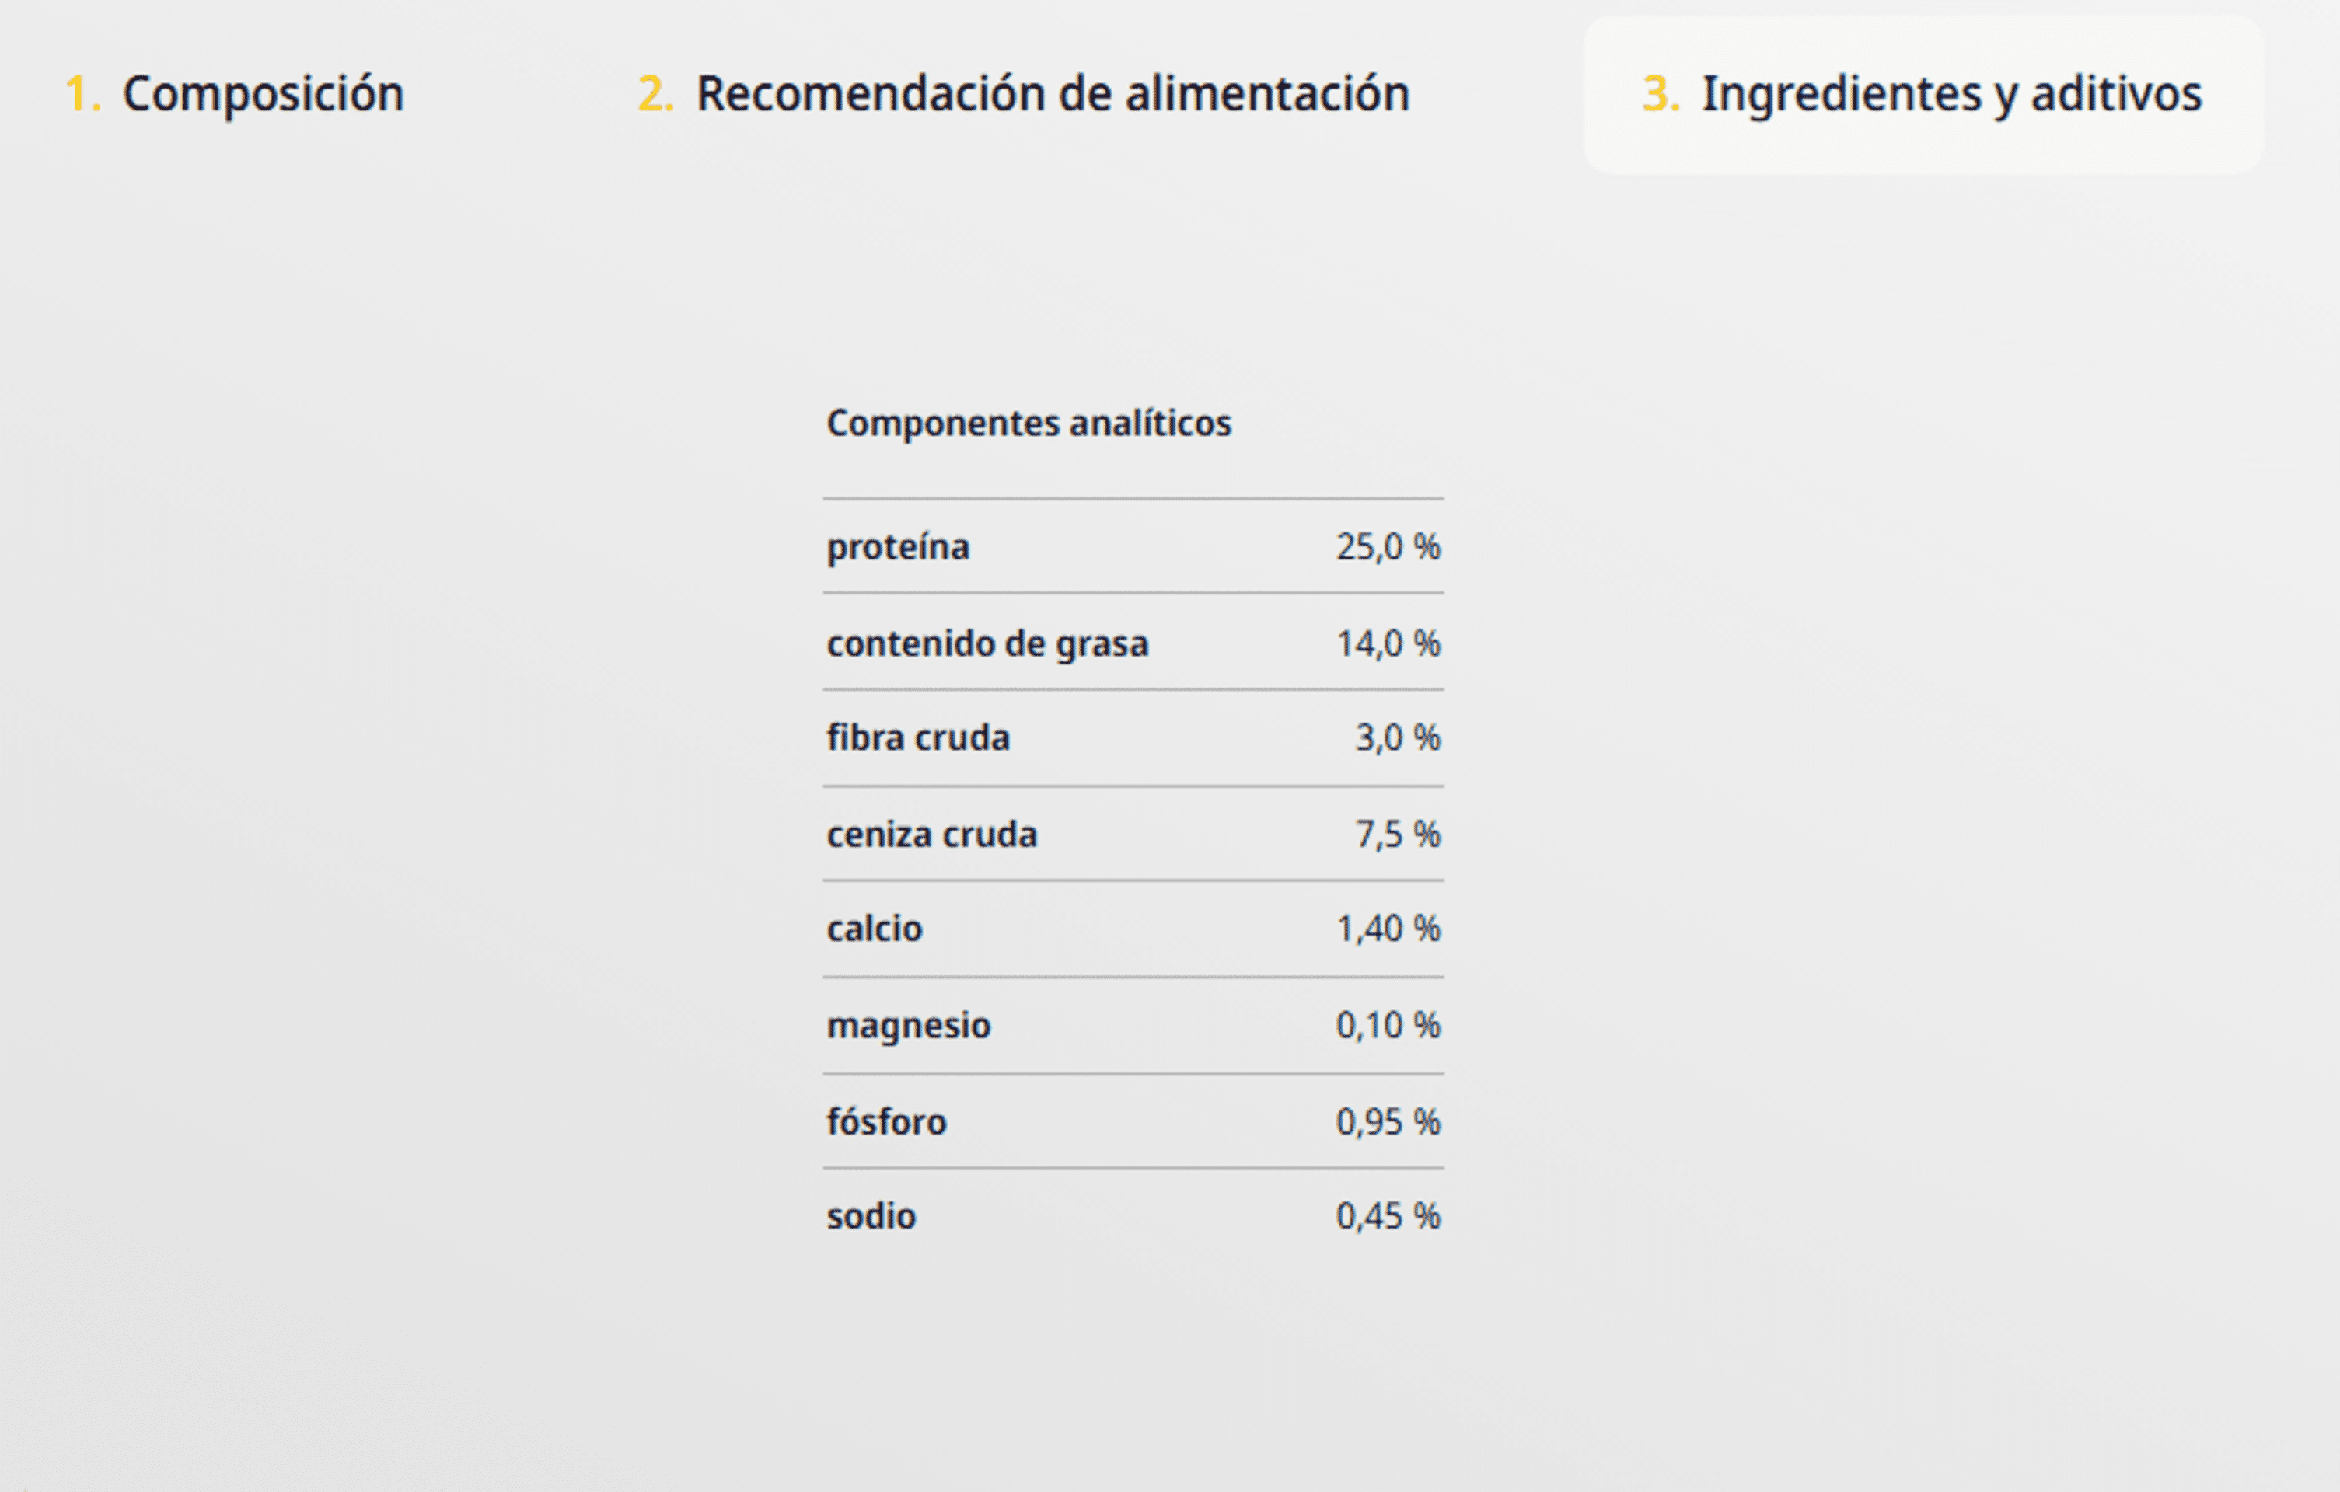Select the calcio row label
2340x1492 pixels.
click(x=875, y=929)
